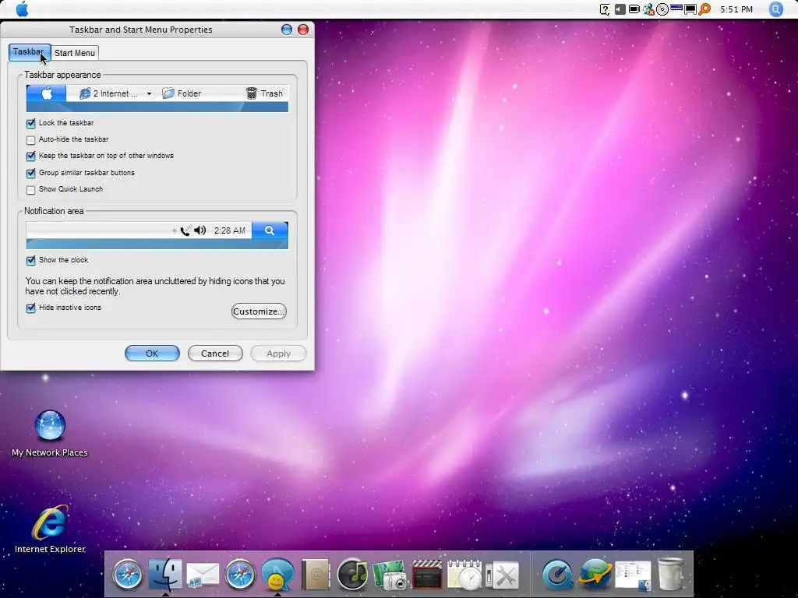Open the iChat smiley bubble dock icon
798x598 pixels.
277,575
